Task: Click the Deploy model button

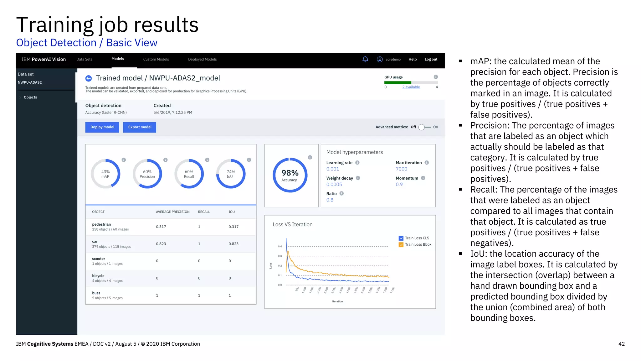Action: (x=102, y=127)
